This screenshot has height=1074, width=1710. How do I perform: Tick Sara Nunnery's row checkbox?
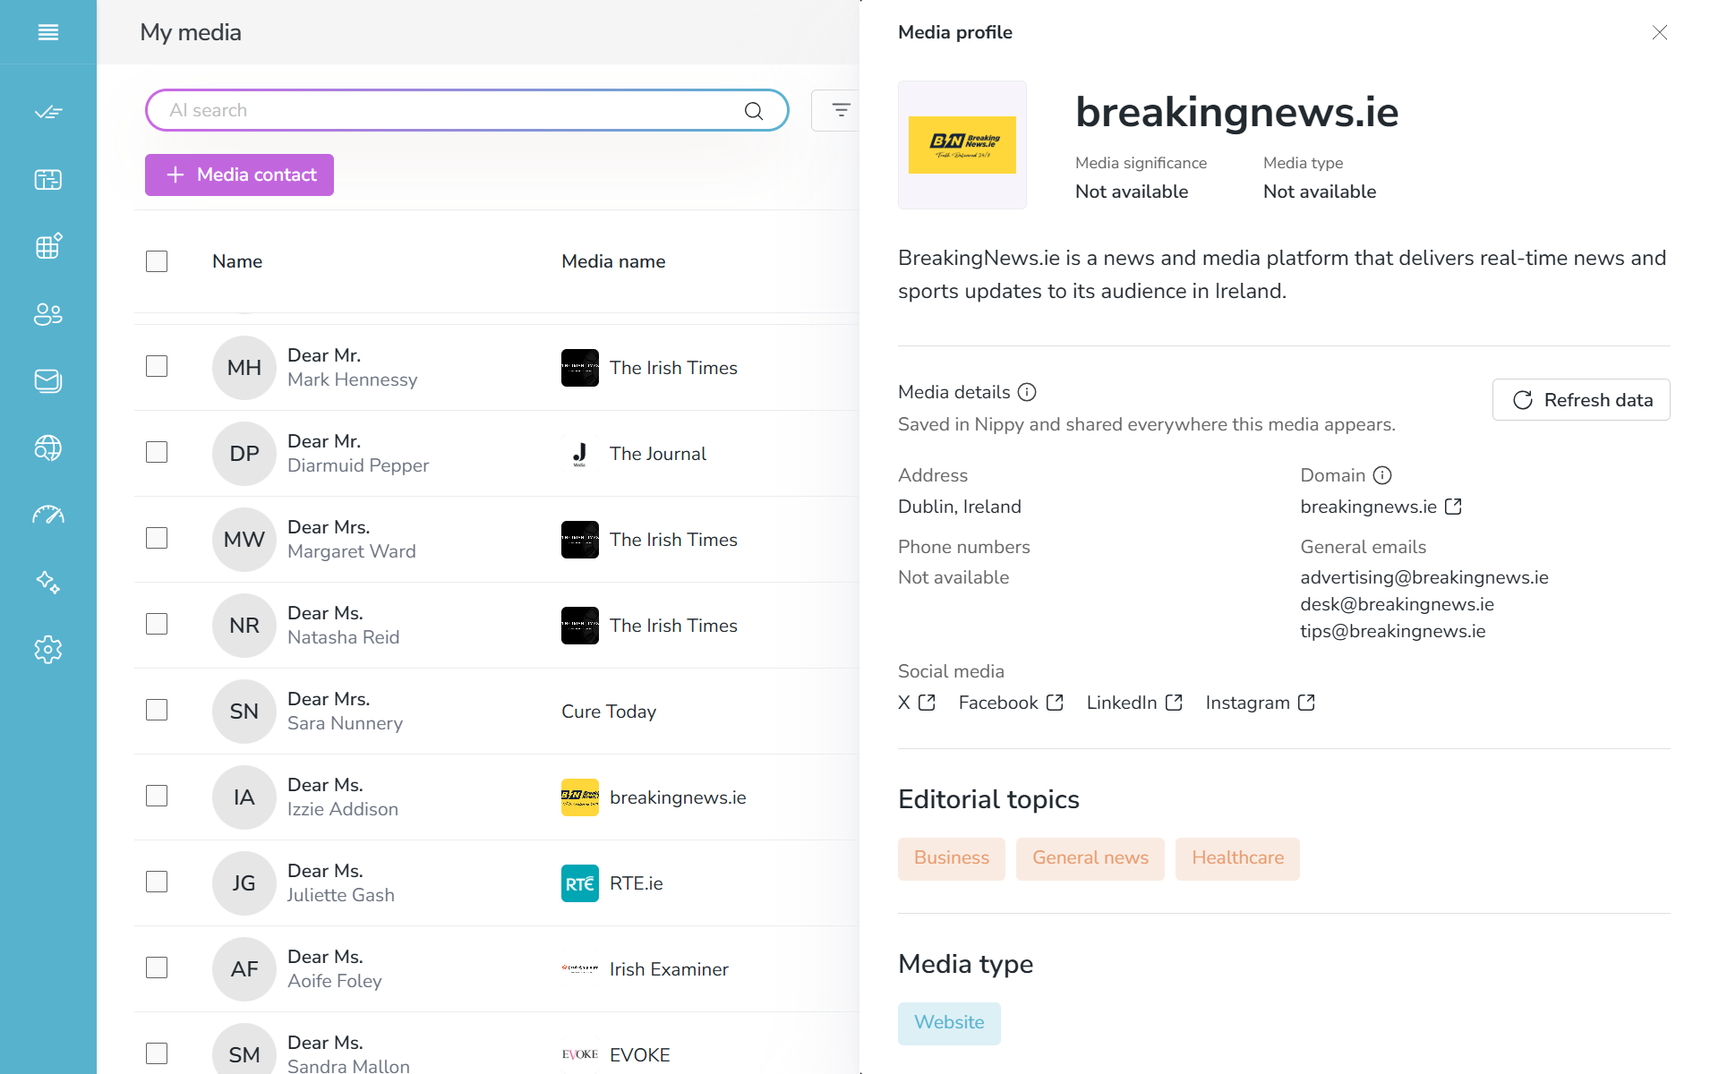click(157, 710)
